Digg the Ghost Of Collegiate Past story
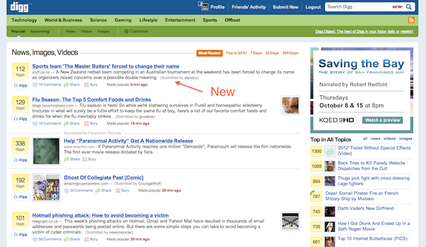426x247 pixels. pos(21,197)
